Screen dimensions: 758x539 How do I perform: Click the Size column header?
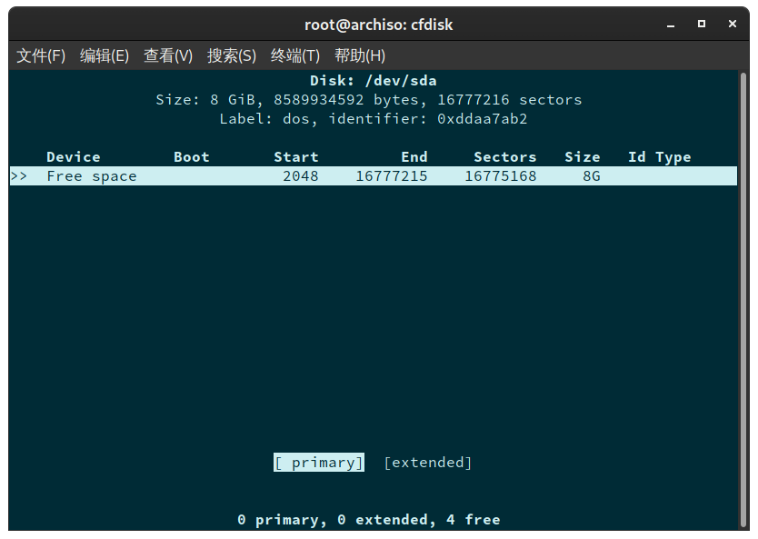pyautogui.click(x=583, y=156)
